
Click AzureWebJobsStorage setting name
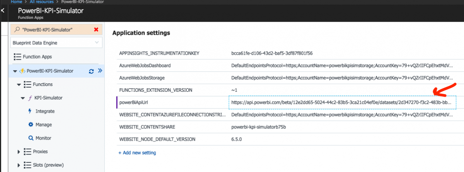(x=142, y=78)
